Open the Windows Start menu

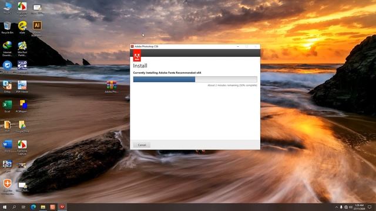[x=5, y=207]
